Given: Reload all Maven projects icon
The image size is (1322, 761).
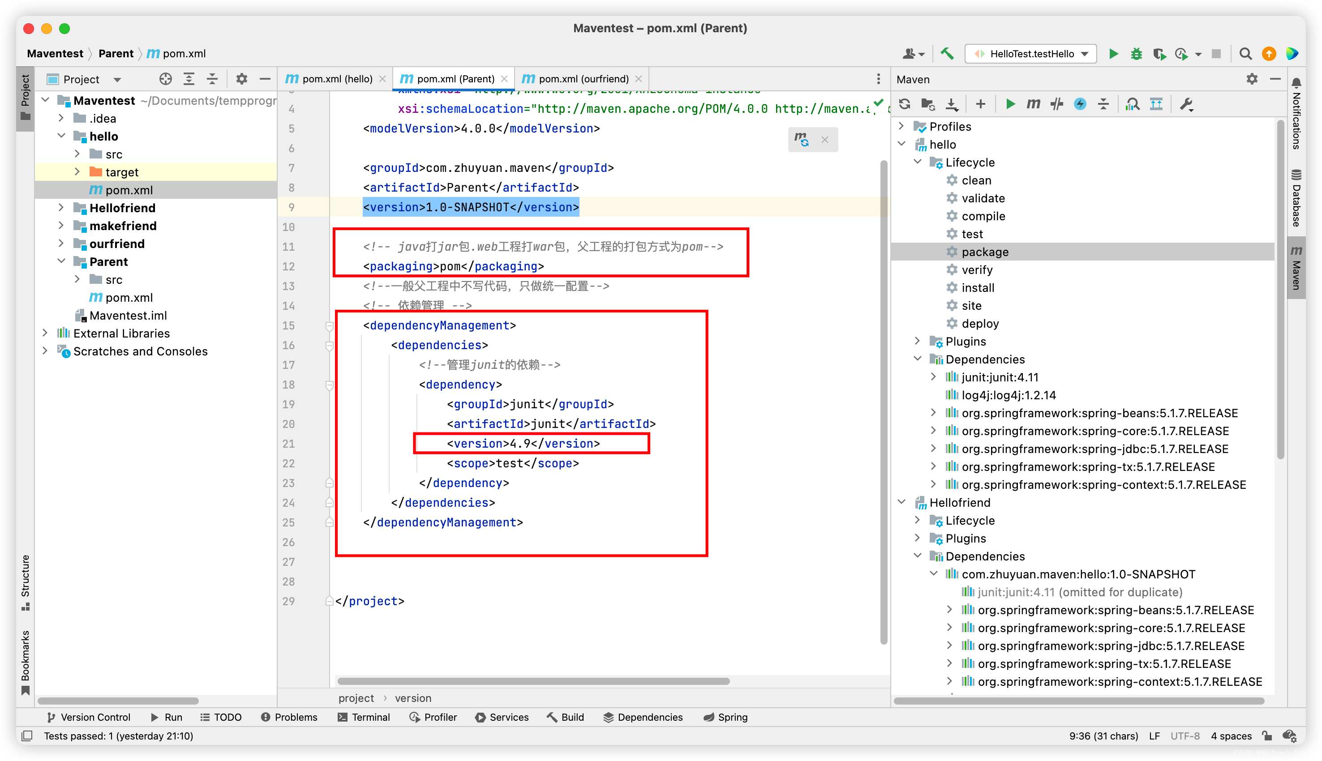Looking at the screenshot, I should 904,104.
